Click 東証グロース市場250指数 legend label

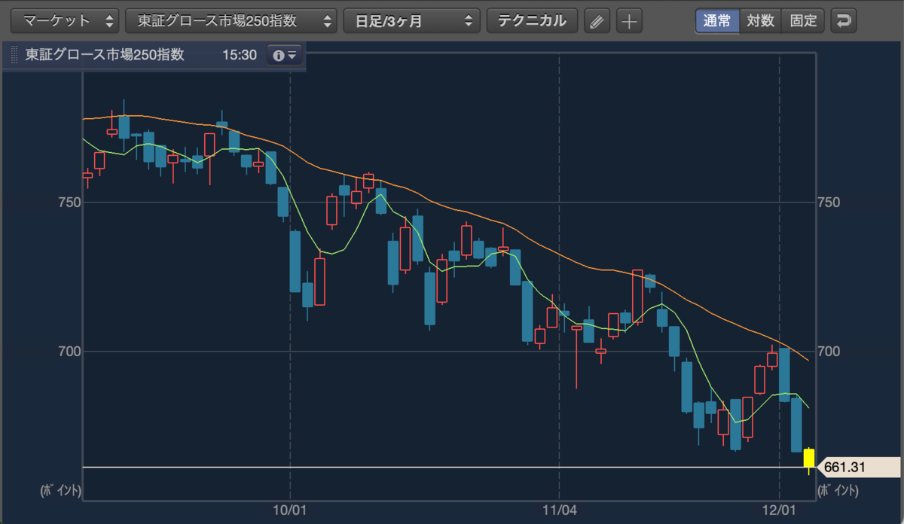[105, 55]
